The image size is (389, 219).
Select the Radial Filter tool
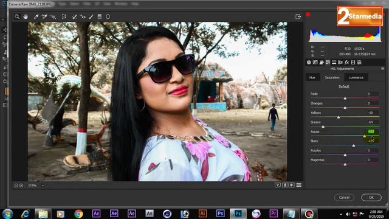tap(108, 16)
